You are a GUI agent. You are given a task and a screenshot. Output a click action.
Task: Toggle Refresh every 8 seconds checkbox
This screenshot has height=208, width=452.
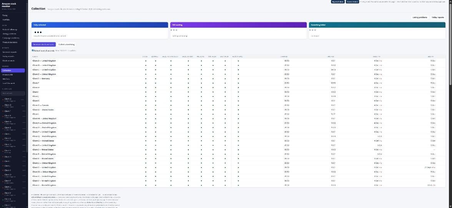33,50
